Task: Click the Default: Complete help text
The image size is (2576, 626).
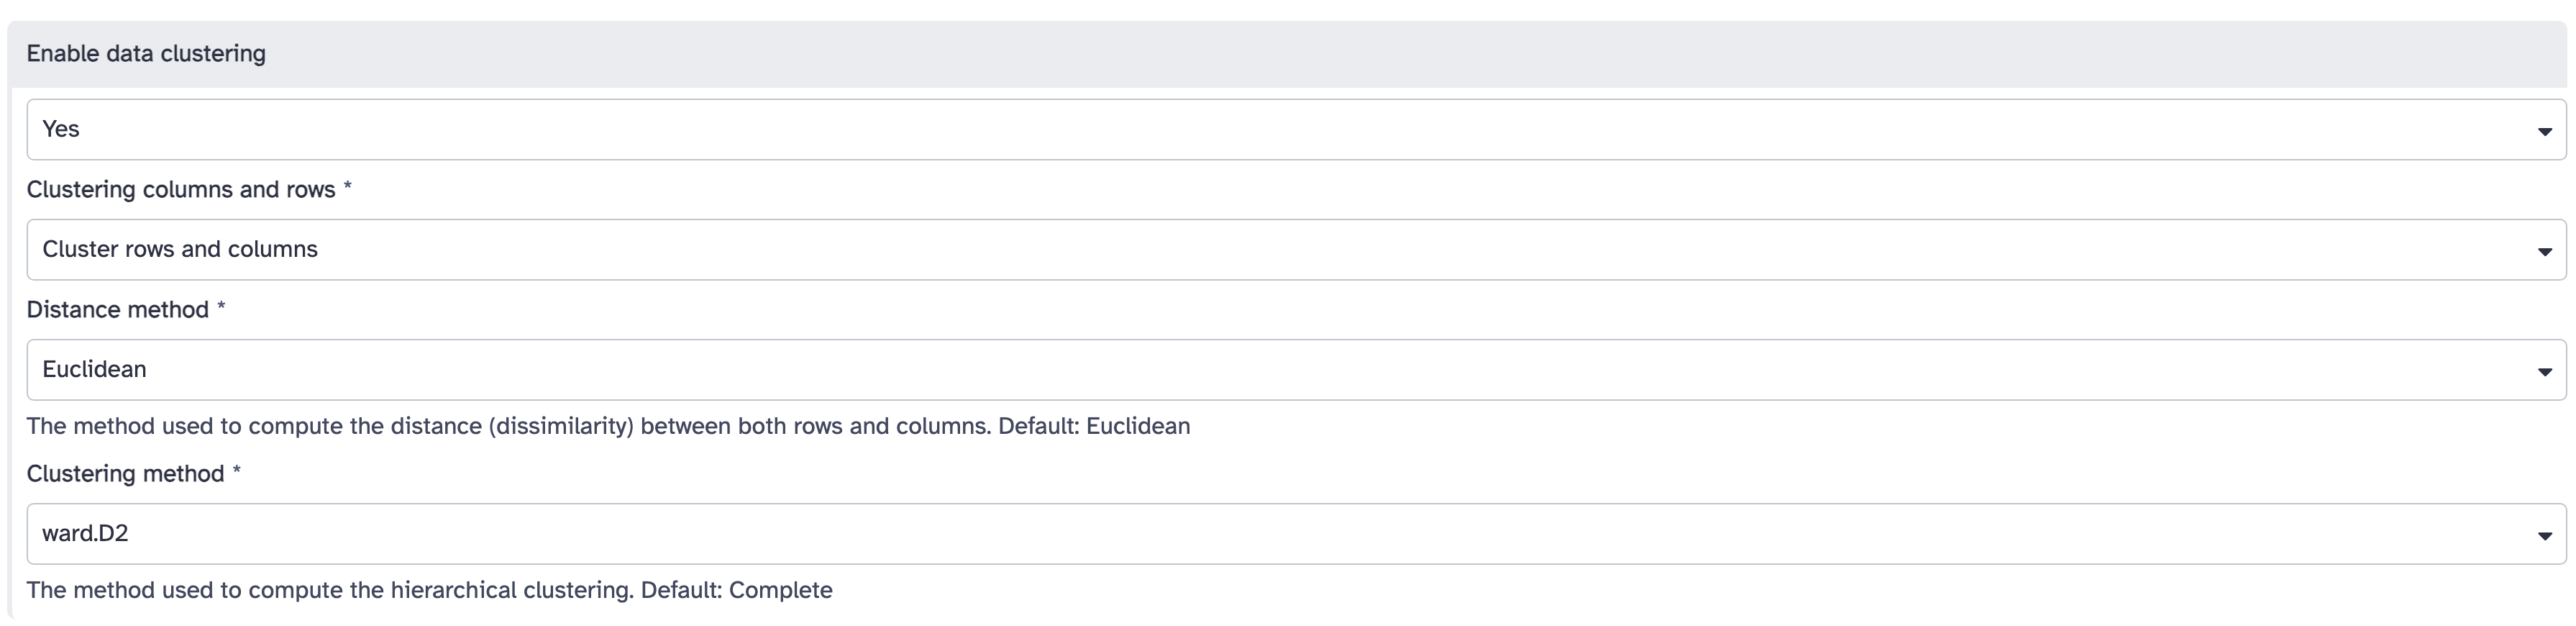Action: (x=737, y=590)
